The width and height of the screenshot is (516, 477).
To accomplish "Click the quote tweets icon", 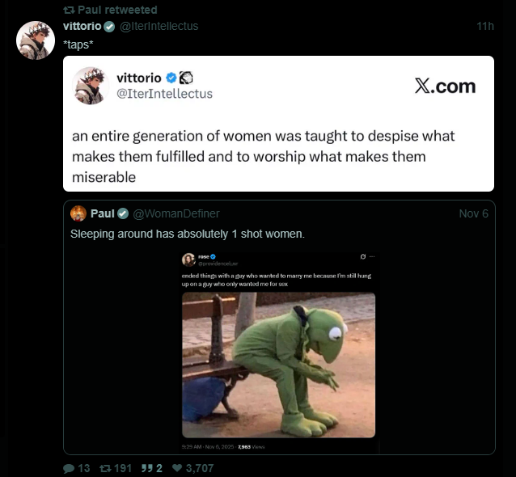I will (x=149, y=468).
